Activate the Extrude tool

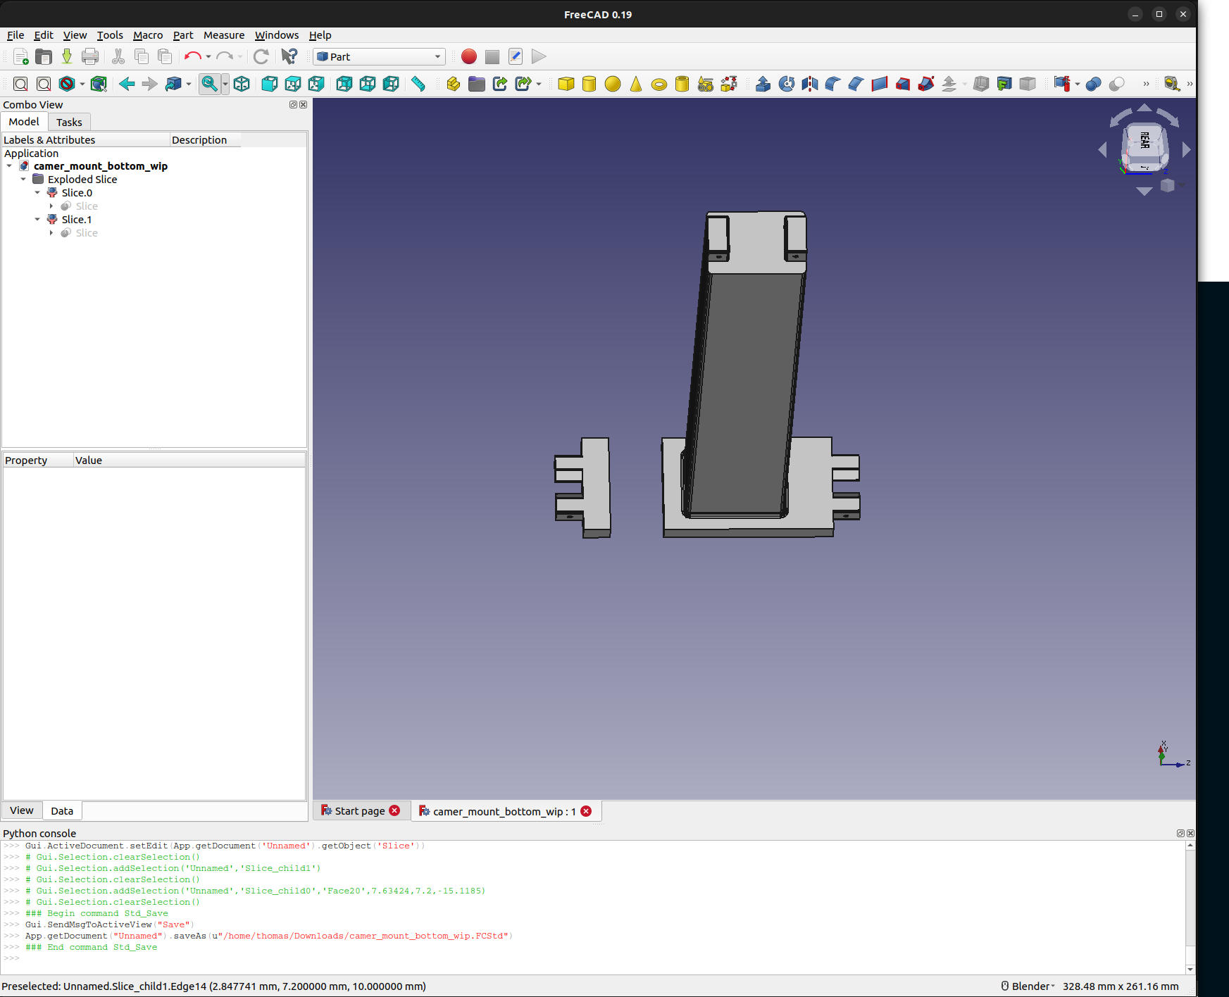[x=762, y=84]
